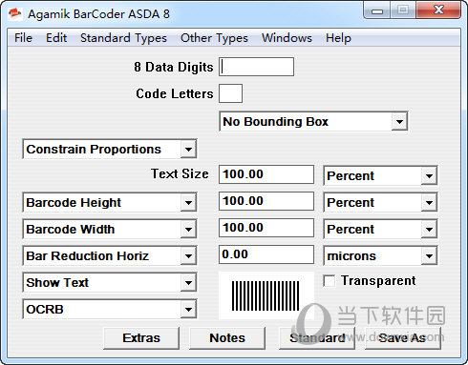This screenshot has width=468, height=365.
Task: Enable the Transparent checkbox
Action: click(329, 281)
